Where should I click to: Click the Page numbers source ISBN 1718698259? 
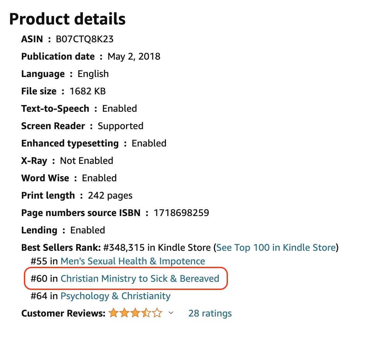[x=181, y=213]
